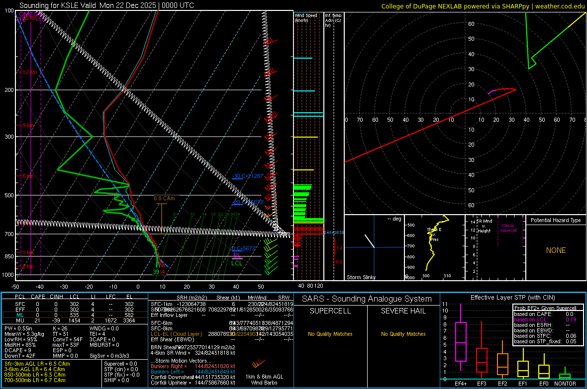587x389 pixels.
Task: Click the Storm Slinky label
Action: click(361, 277)
